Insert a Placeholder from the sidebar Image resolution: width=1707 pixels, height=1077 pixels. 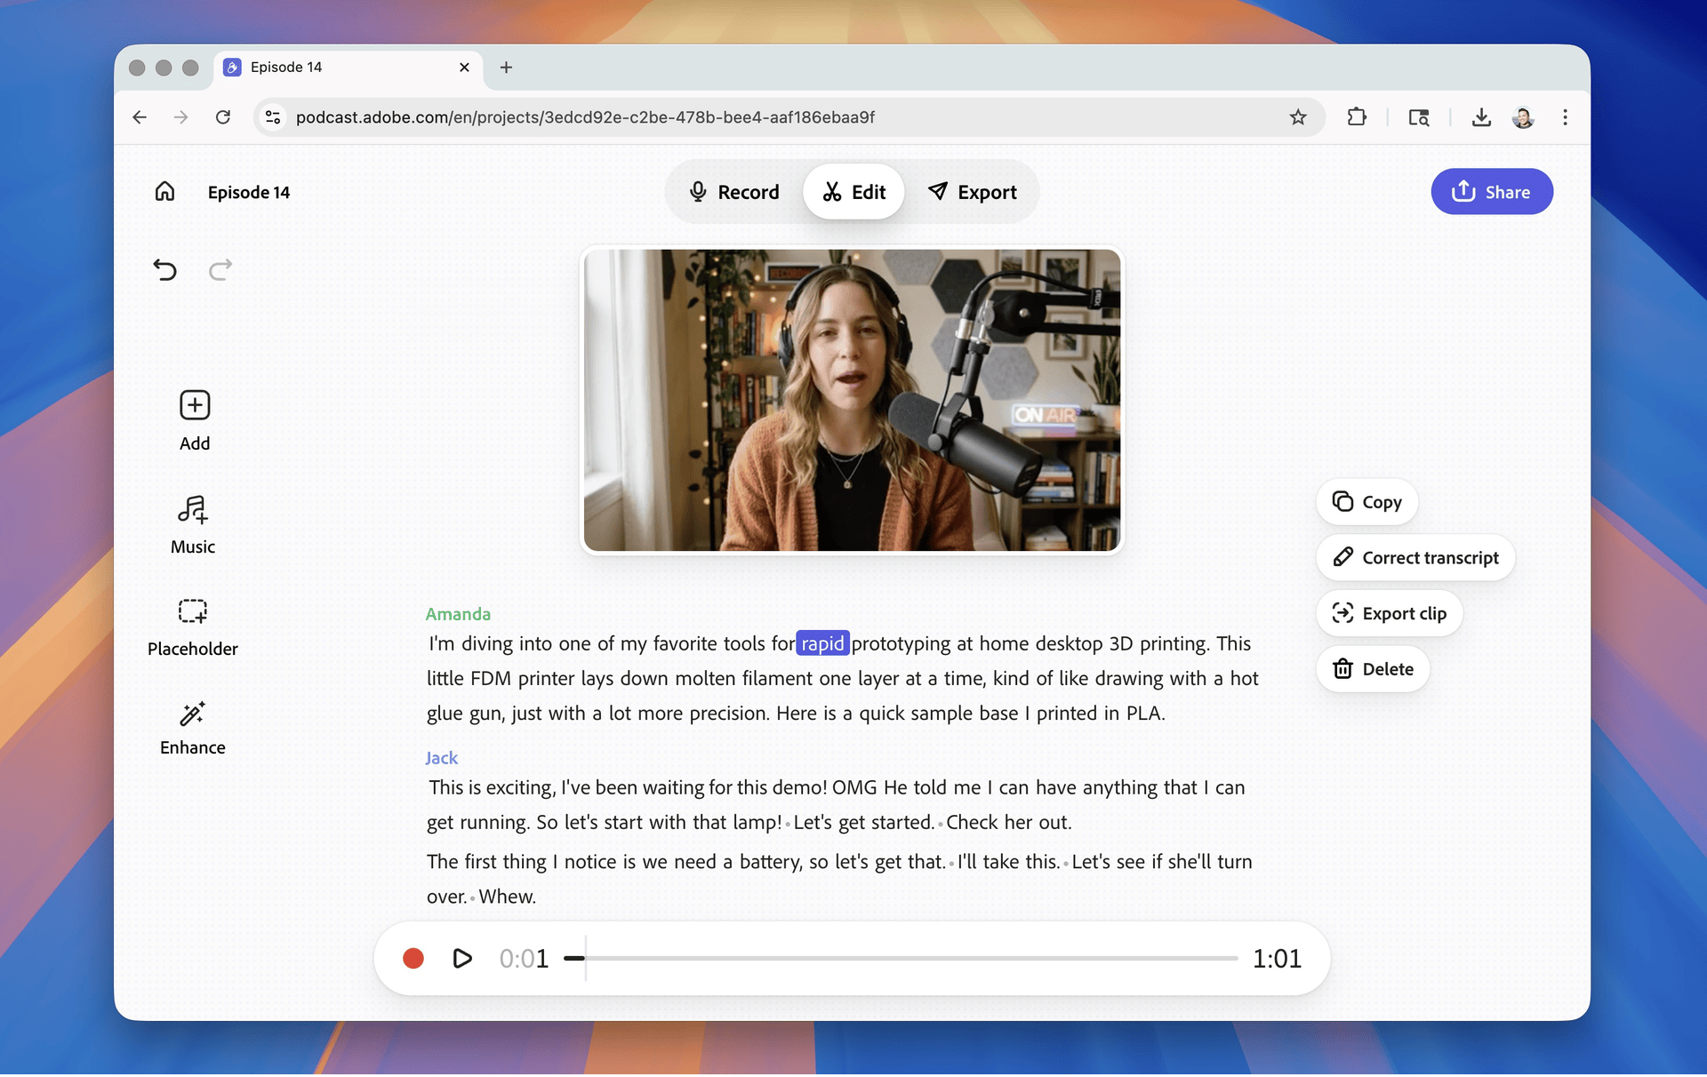pyautogui.click(x=193, y=626)
